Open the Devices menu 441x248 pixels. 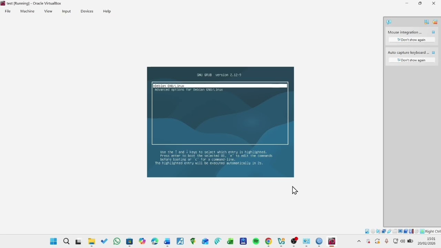point(87,11)
